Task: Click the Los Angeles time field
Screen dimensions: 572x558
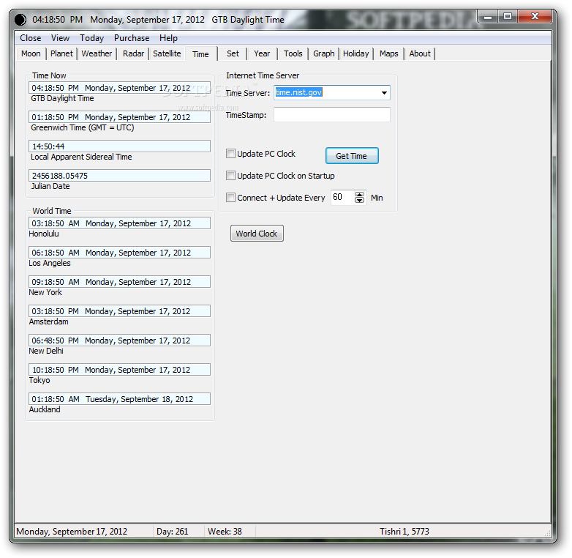Action: tap(120, 253)
